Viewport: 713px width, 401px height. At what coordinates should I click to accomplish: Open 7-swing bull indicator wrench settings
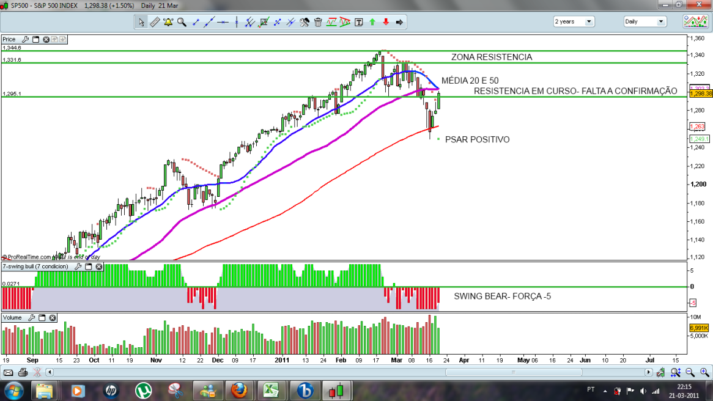coord(78,267)
